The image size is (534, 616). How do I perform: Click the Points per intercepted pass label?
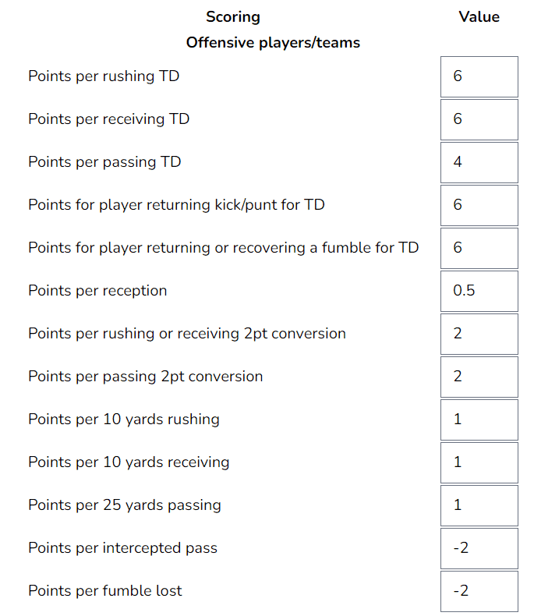point(123,547)
